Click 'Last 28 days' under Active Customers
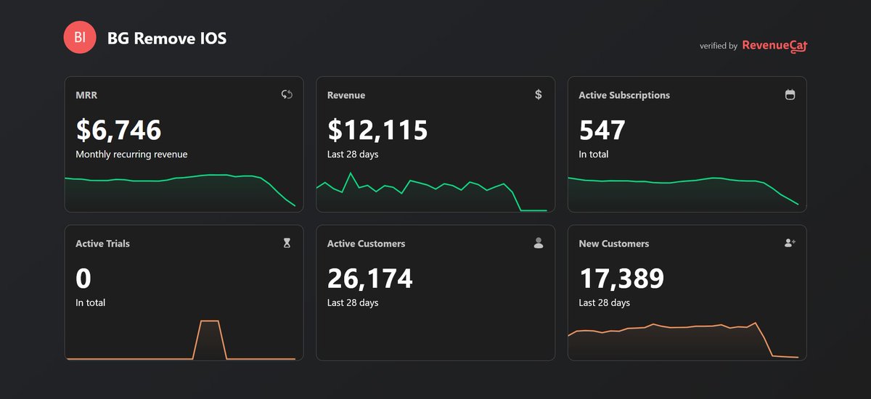 pyautogui.click(x=353, y=303)
